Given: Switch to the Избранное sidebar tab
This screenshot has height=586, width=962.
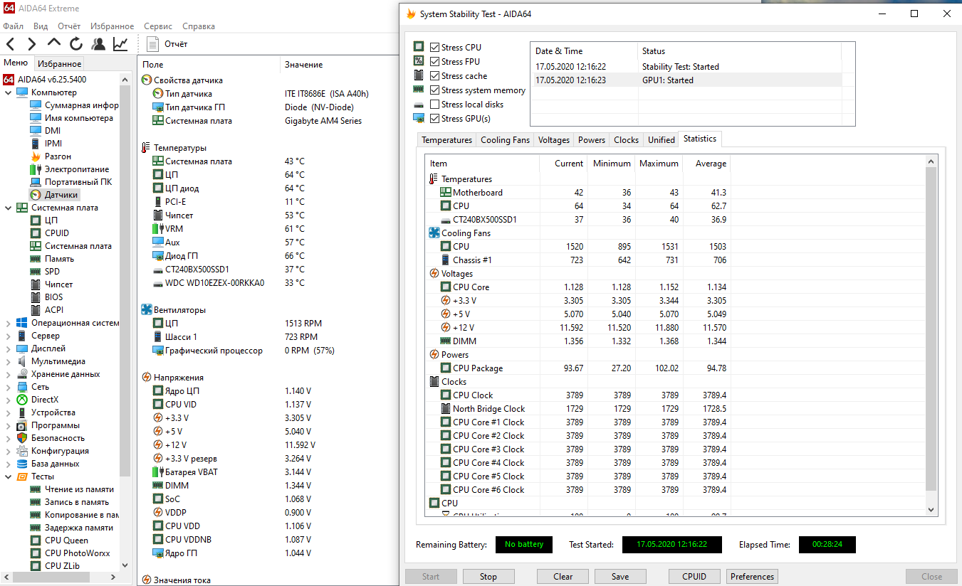Looking at the screenshot, I should coord(60,63).
